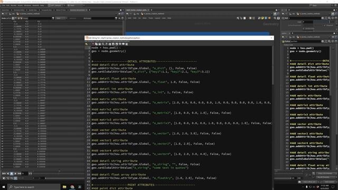
Task: Open the Windows menu
Action: click(x=27, y=5)
